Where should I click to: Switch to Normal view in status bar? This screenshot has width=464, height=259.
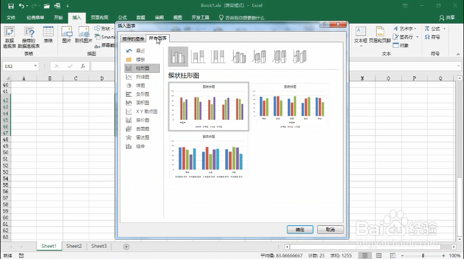coord(365,255)
